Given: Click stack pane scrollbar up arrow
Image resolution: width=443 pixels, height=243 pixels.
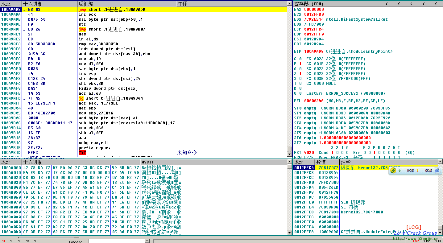Looking at the screenshot, I should [x=440, y=162].
